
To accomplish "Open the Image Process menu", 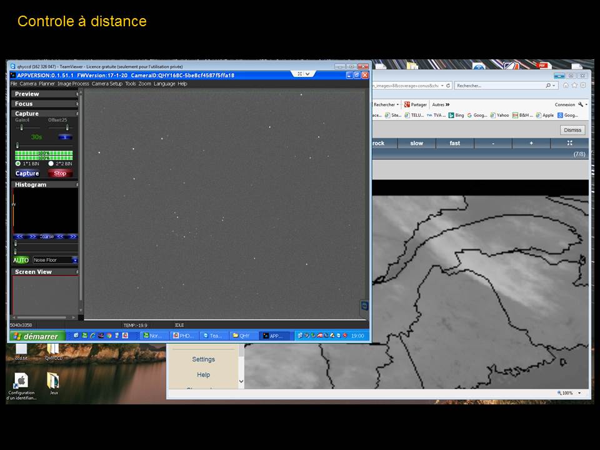I will click(73, 84).
